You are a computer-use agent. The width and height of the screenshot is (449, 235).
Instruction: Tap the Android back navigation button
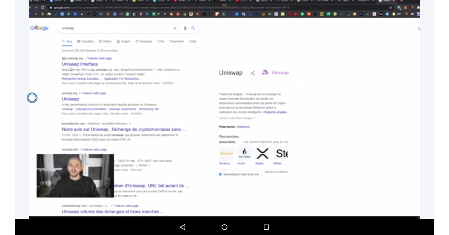pyautogui.click(x=182, y=227)
